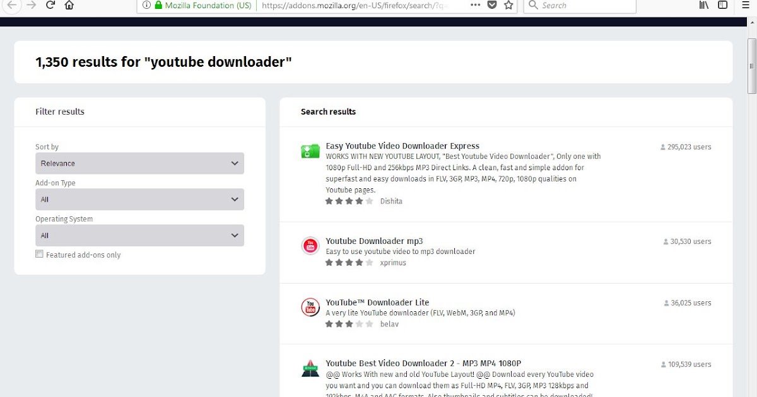Screen dimensions: 757x397
Task: Open the Operating System dropdown
Action: click(139, 235)
